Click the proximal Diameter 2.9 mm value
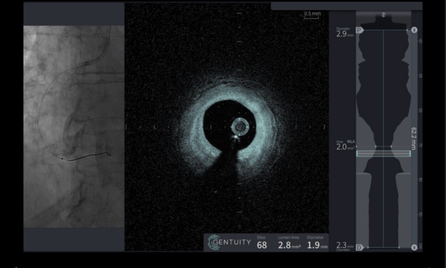Screen dimensions: 446x268 [x=345, y=34]
